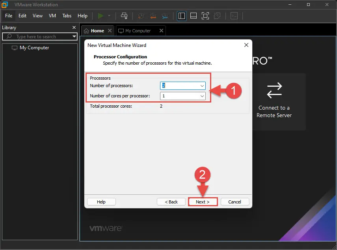Close the Library panel
The image size is (337, 250).
click(74, 27)
